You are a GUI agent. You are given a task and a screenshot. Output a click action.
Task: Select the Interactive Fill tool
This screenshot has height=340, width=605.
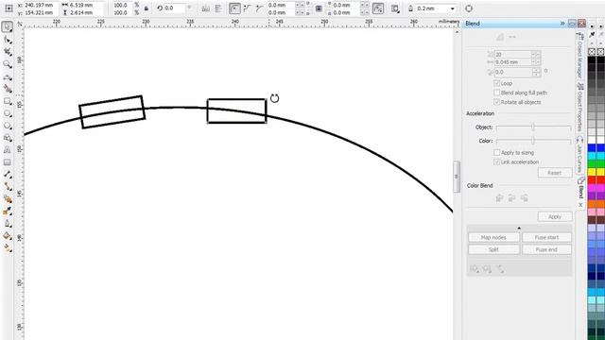pos(7,248)
